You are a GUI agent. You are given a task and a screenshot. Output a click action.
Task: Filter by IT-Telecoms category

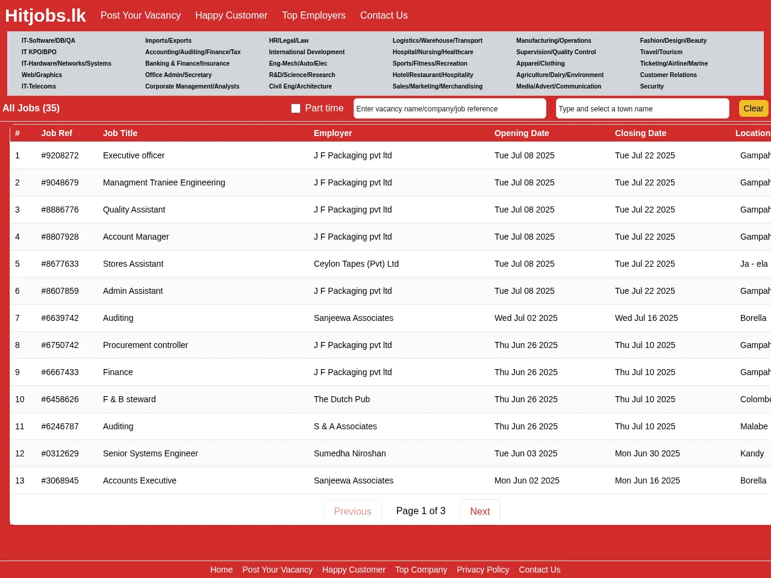[39, 86]
